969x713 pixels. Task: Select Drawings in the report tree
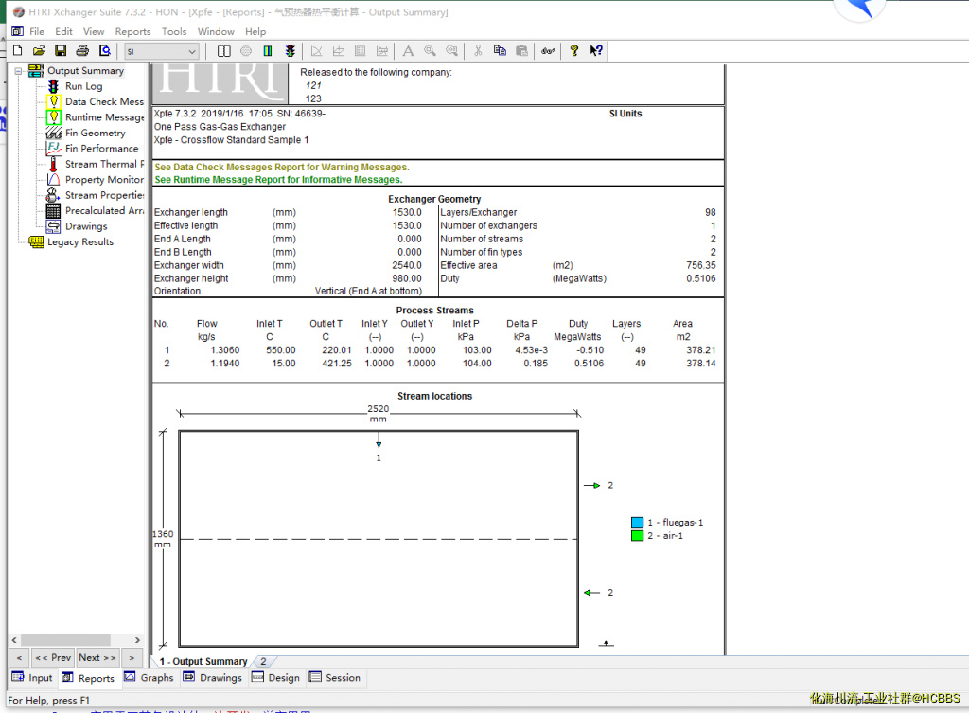86,226
